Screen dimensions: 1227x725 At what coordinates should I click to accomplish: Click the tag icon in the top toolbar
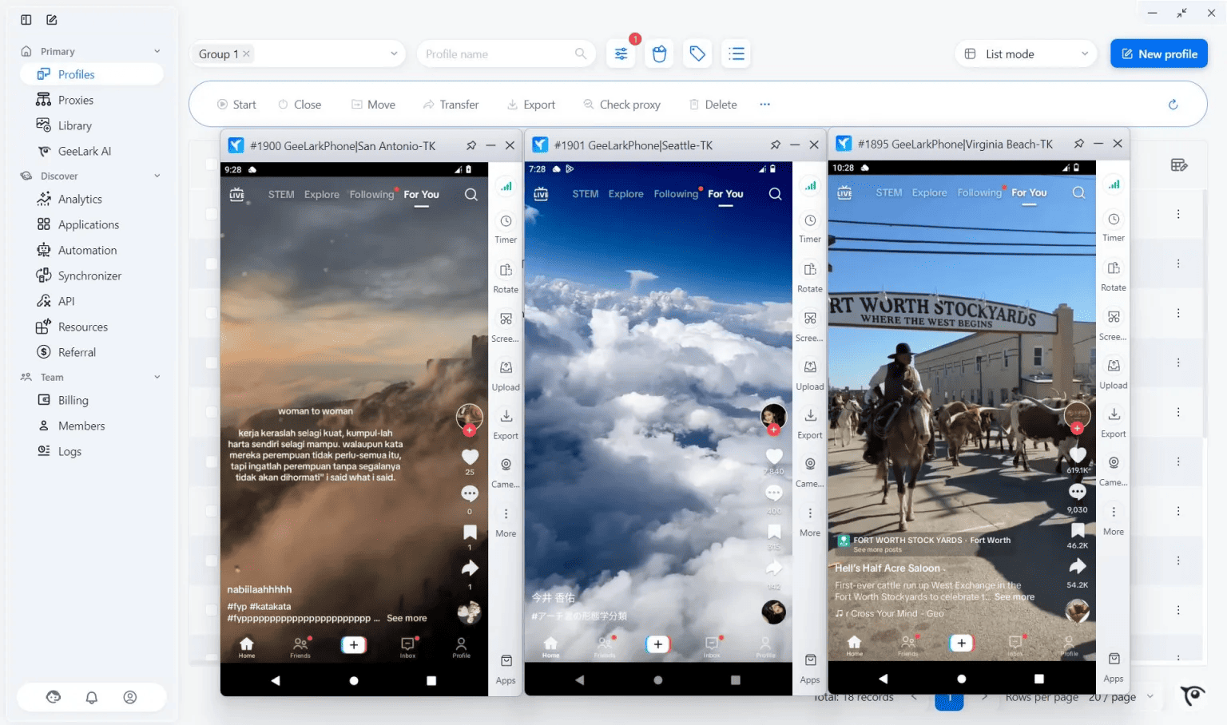tap(697, 54)
